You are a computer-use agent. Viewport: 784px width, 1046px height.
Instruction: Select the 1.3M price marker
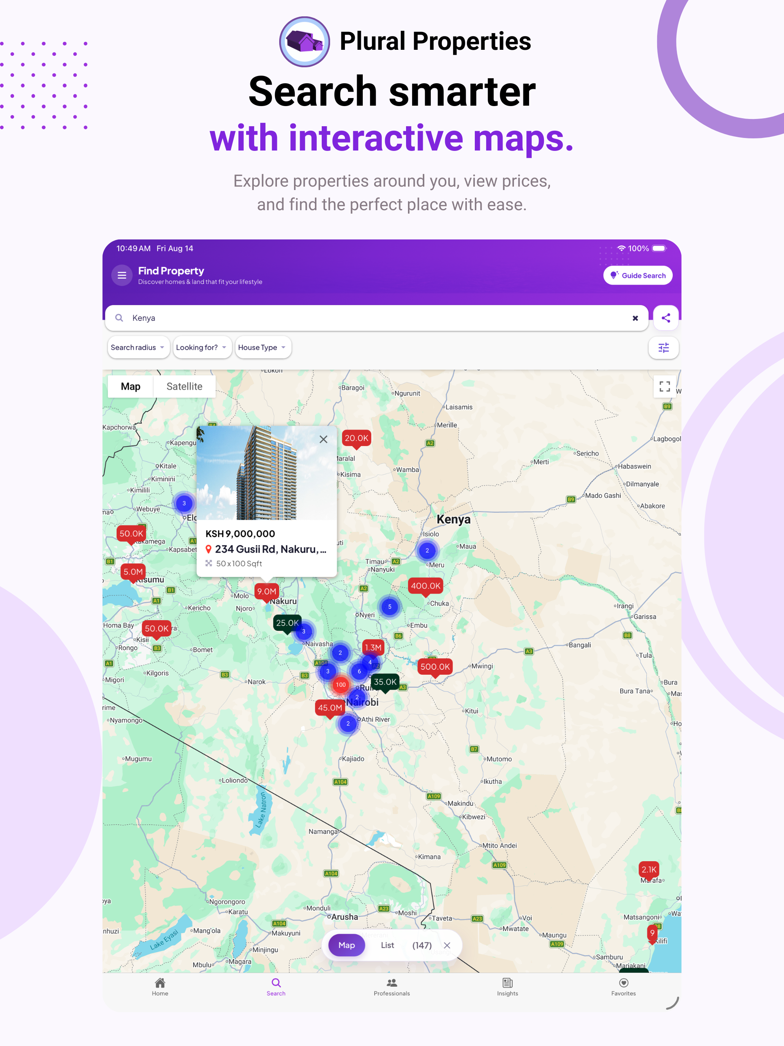click(373, 649)
